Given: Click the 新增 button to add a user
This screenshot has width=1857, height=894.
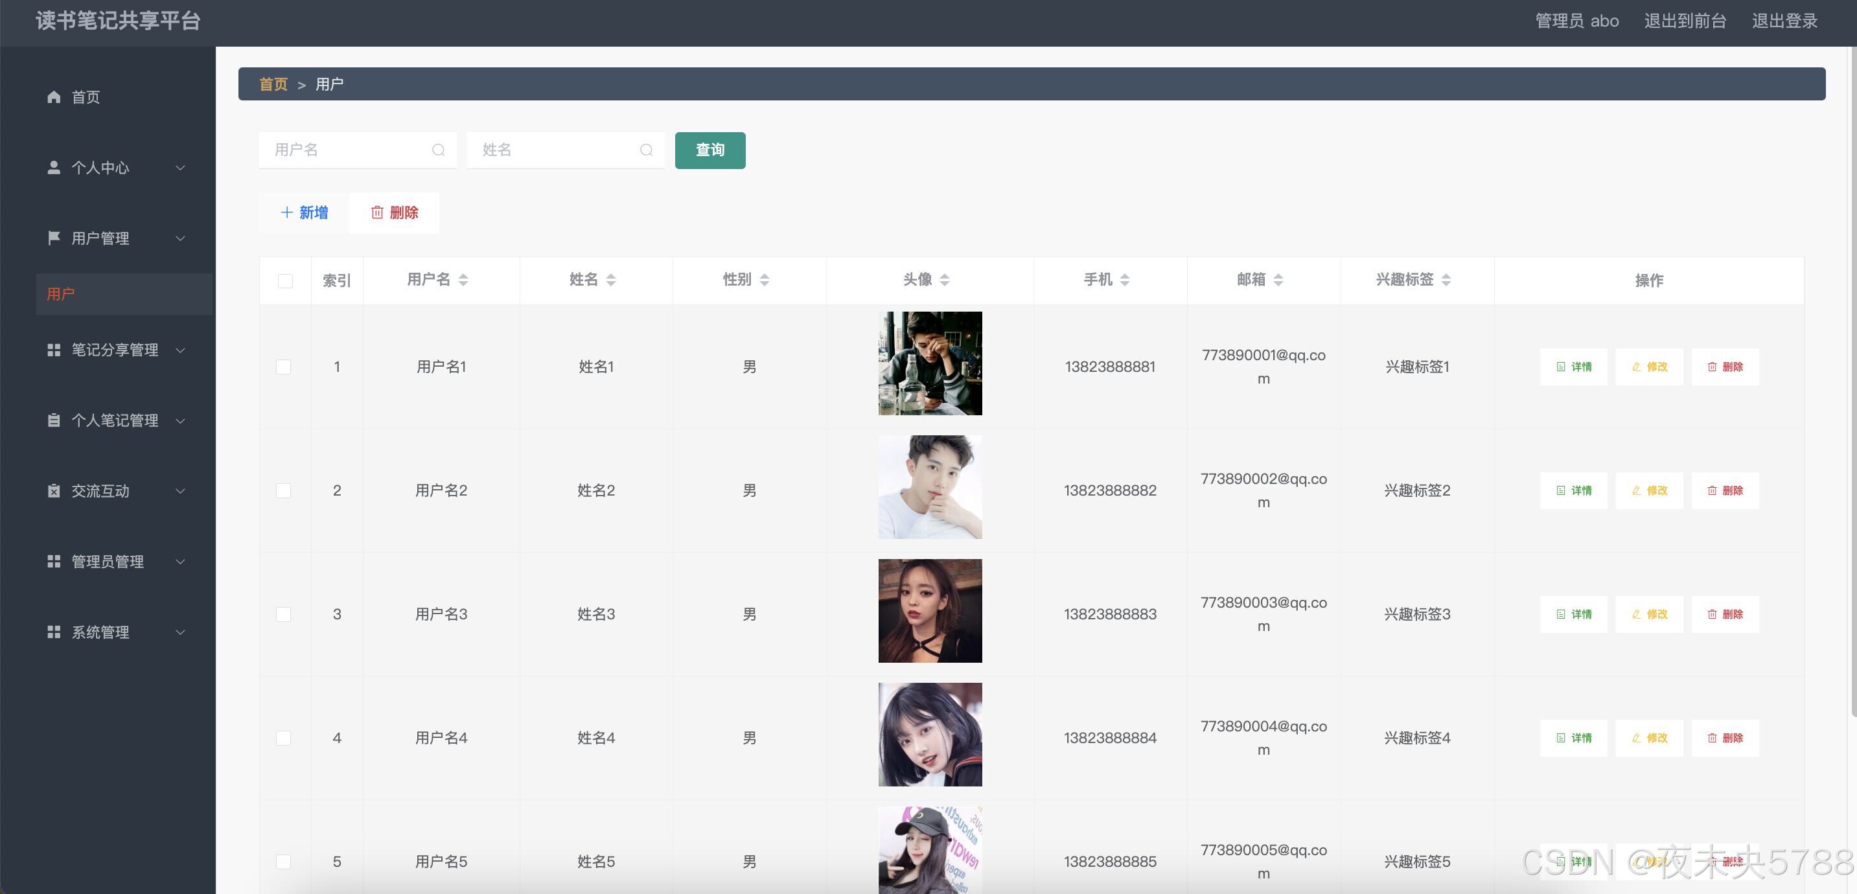Looking at the screenshot, I should 305,212.
